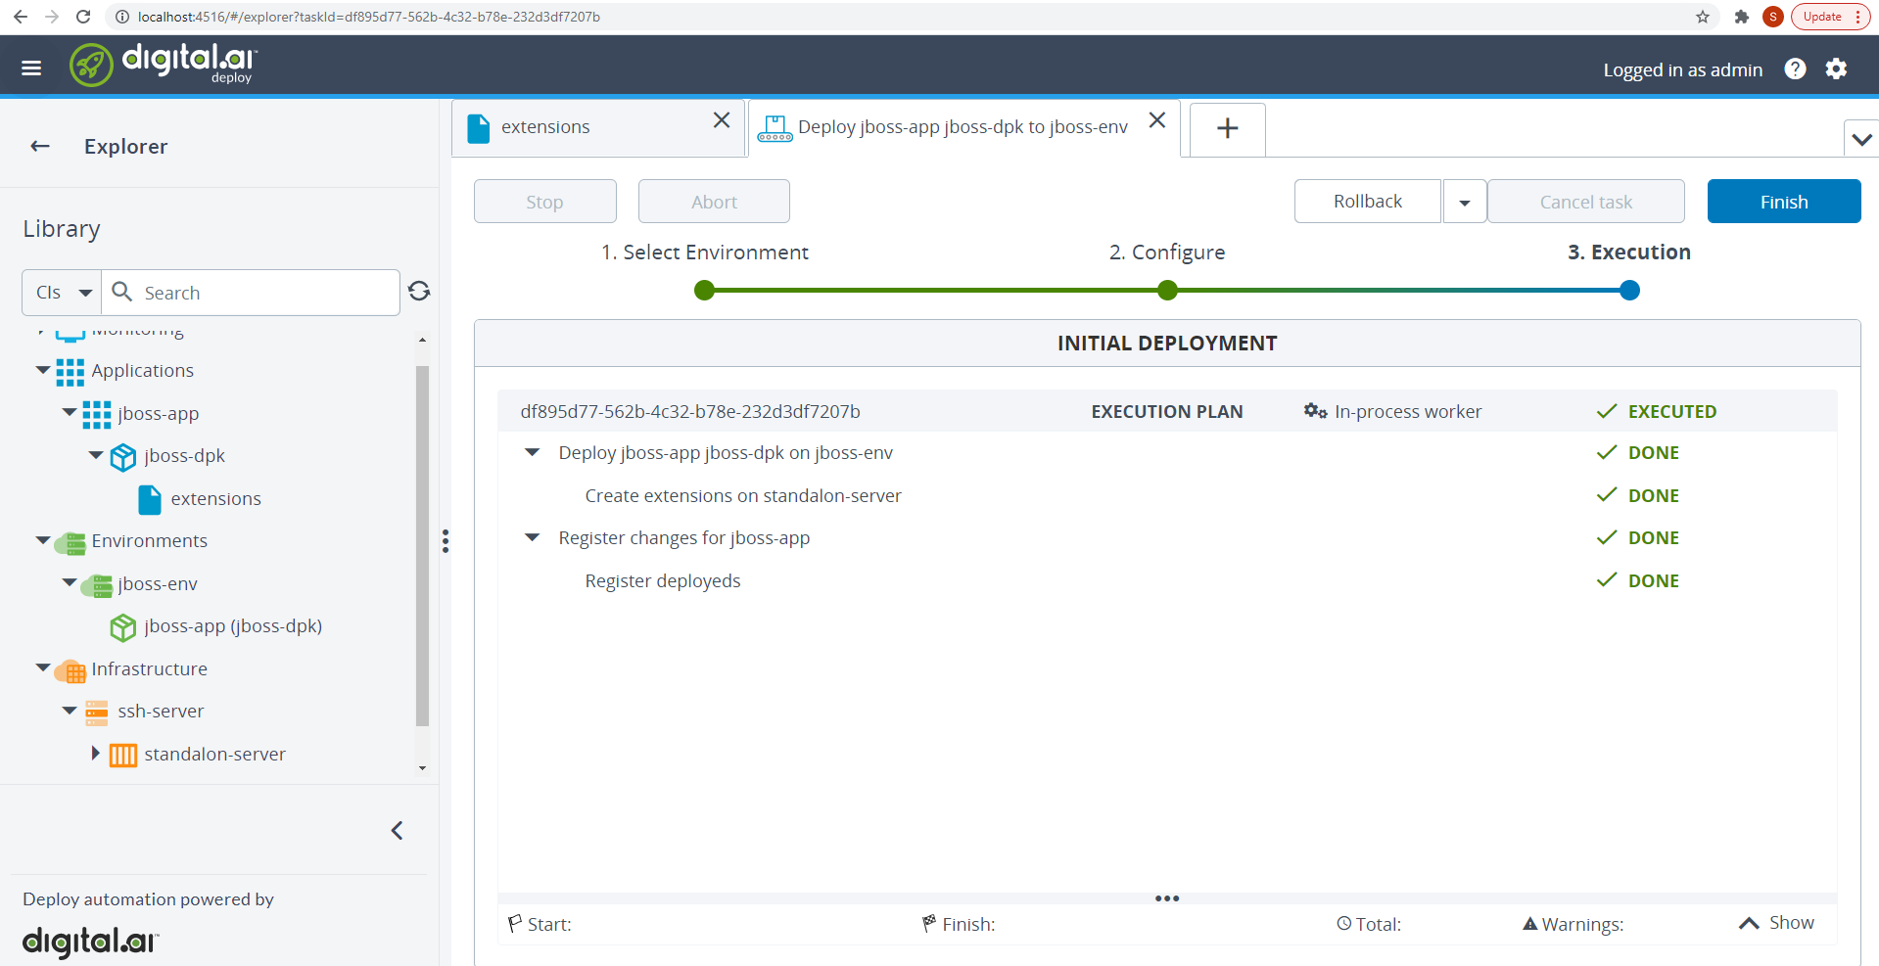The width and height of the screenshot is (1879, 966).
Task: Switch to Deploy jboss-app jboss-dpk tab
Action: pos(963,127)
